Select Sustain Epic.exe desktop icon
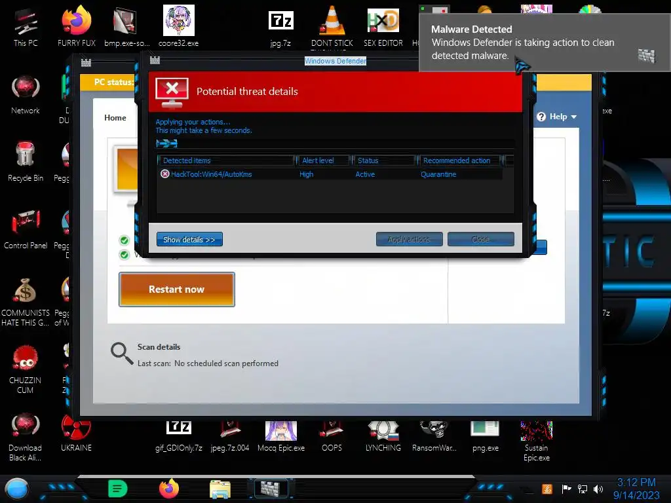The width and height of the screenshot is (671, 503). pyautogui.click(x=536, y=441)
